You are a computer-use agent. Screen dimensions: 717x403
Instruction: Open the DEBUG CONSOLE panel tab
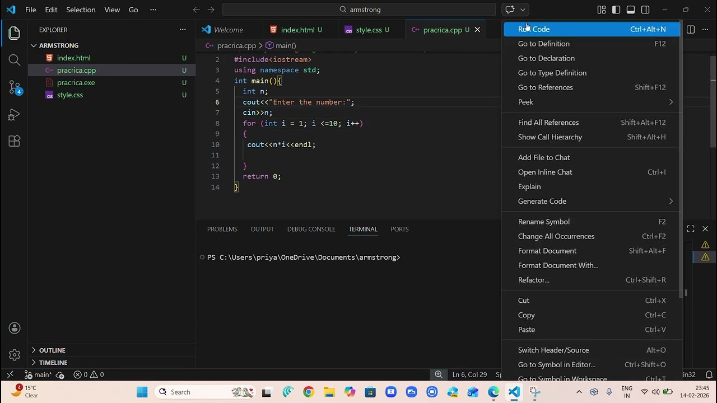click(x=311, y=229)
